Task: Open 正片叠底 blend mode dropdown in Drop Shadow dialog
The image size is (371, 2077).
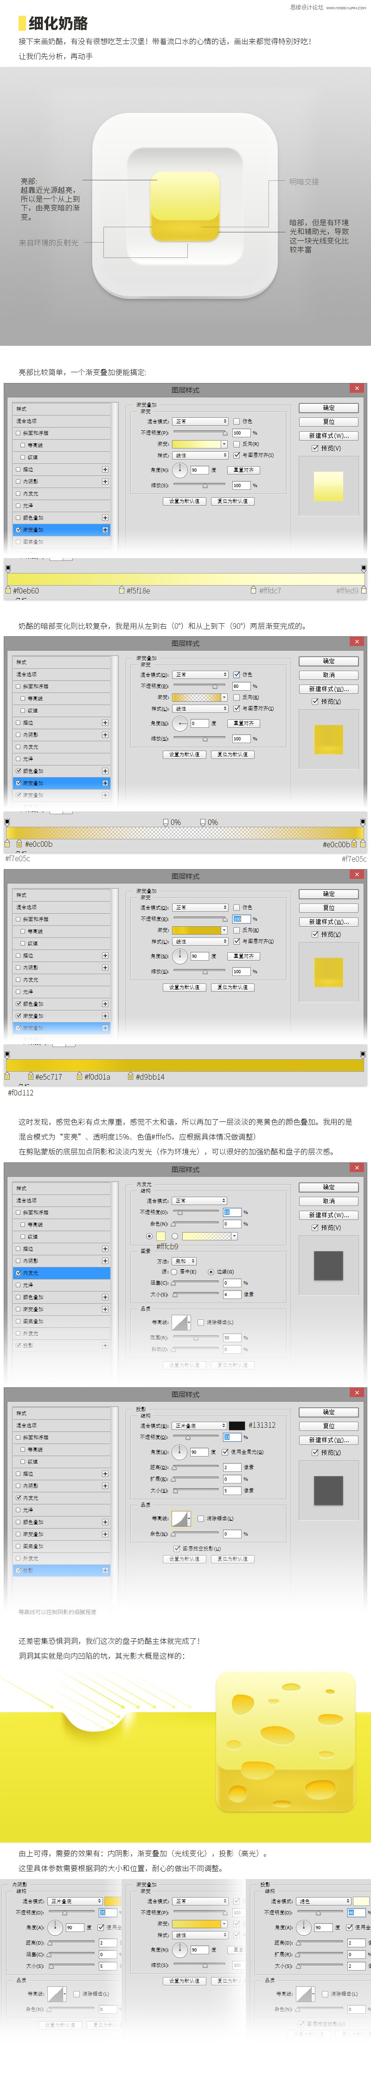Action: (x=200, y=1425)
